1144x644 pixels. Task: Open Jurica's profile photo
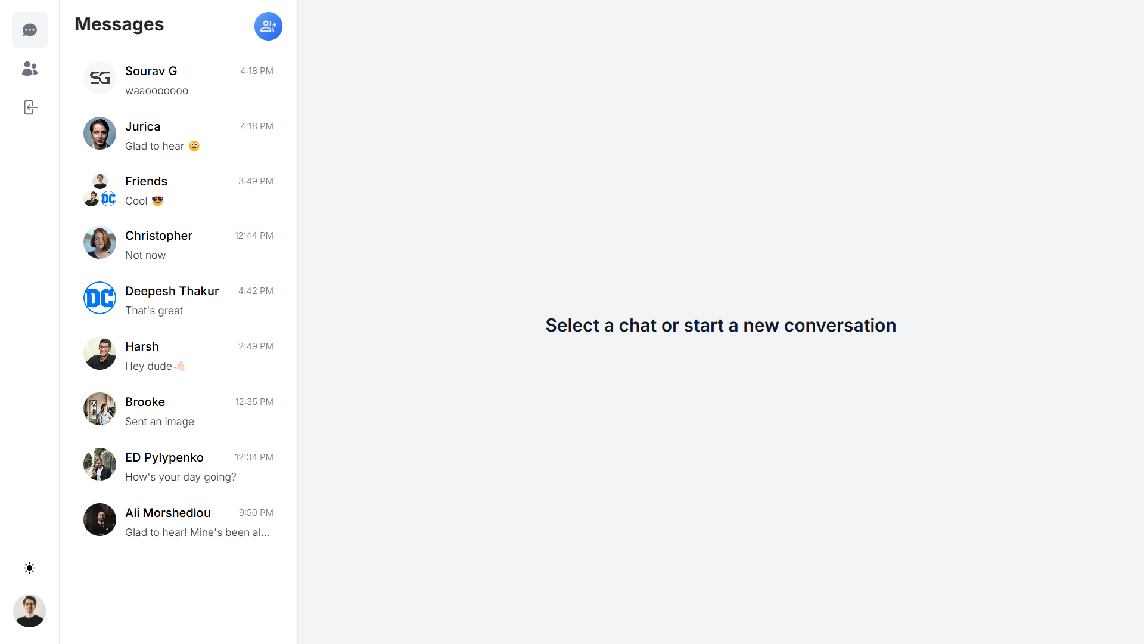point(100,133)
